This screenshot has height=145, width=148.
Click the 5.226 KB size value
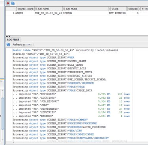pos(104,113)
